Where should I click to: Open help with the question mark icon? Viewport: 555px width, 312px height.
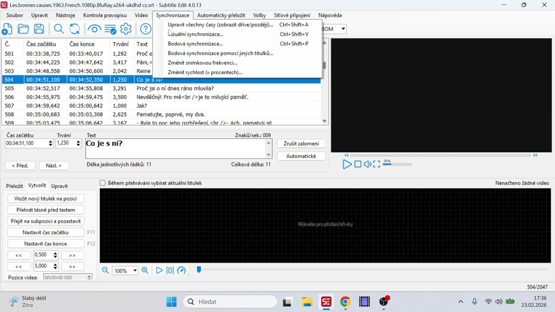[x=146, y=29]
